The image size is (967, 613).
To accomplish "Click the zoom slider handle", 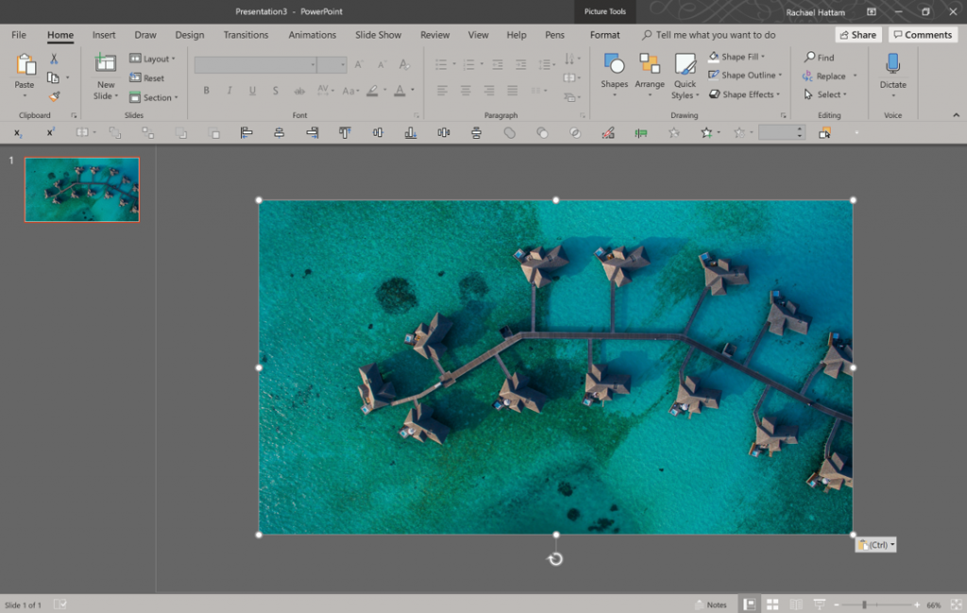I will [864, 604].
